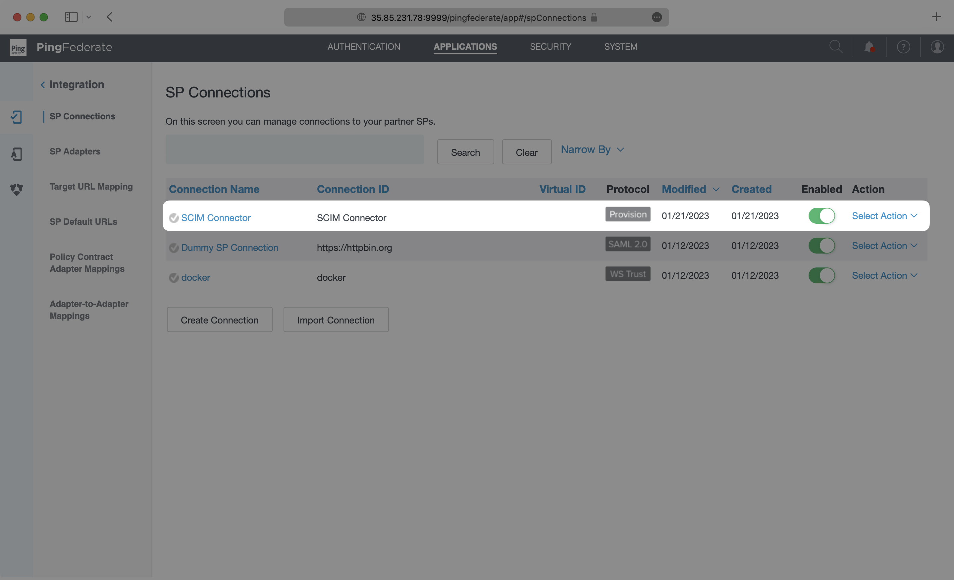
Task: Open the Dummy SP Connection link
Action: 229,248
